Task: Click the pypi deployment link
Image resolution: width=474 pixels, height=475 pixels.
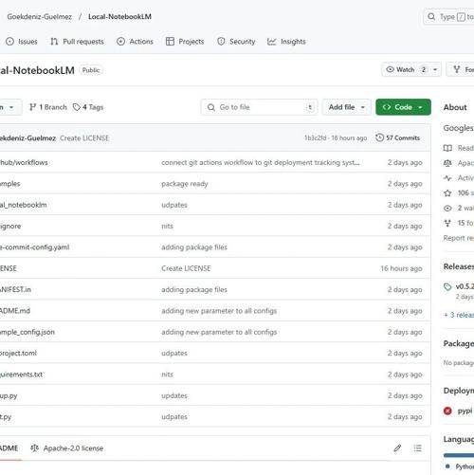Action: pos(465,411)
